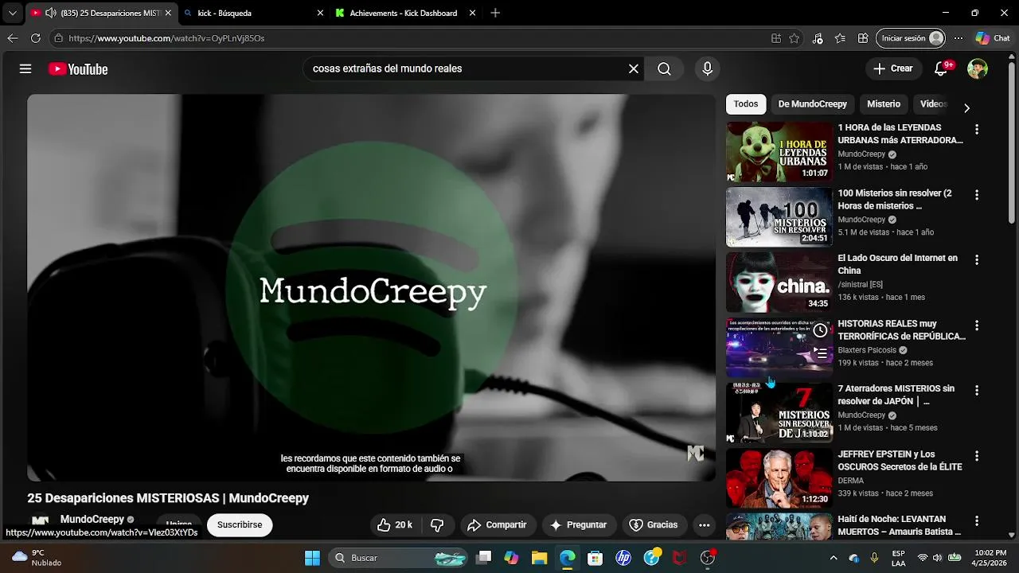1019x573 pixels.
Task: Pause the video by clicking the player
Action: click(x=371, y=287)
